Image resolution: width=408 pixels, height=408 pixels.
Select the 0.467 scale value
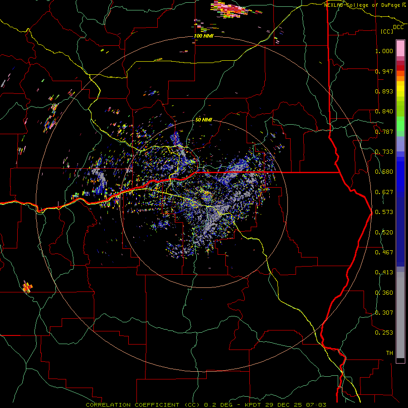coord(384,253)
